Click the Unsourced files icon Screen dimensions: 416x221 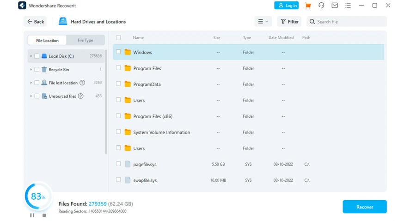pyautogui.click(x=44, y=96)
